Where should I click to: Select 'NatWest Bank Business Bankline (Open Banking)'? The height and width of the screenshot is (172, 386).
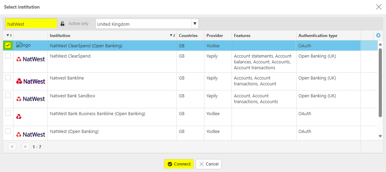point(97,114)
